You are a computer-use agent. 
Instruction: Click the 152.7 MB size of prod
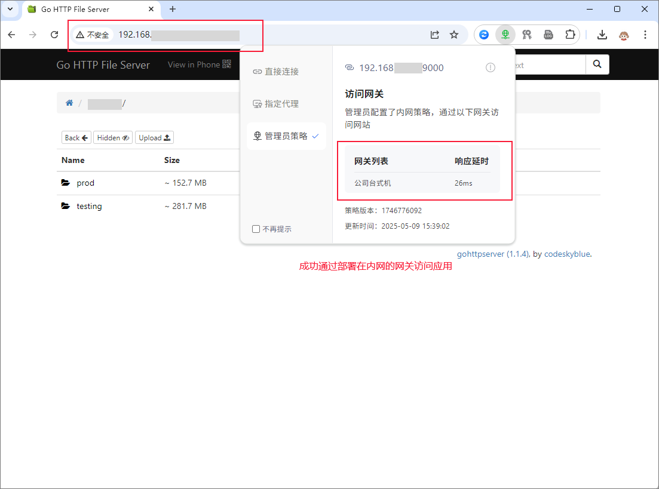click(185, 183)
